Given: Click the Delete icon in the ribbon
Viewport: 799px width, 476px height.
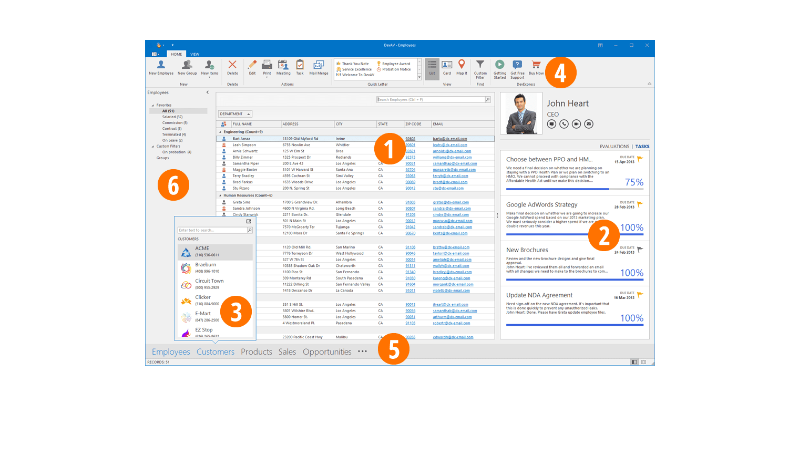Looking at the screenshot, I should 232,65.
